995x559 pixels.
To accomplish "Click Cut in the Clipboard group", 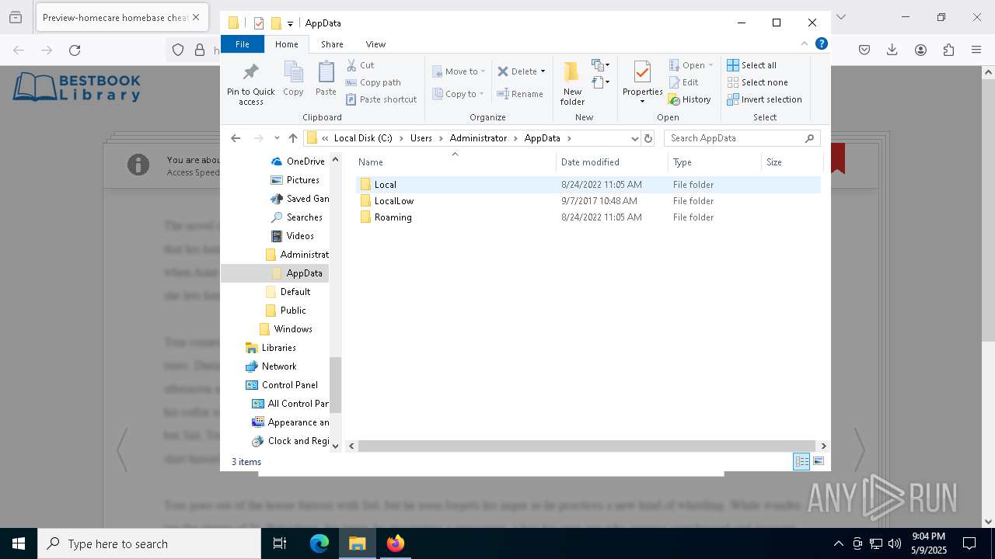I will point(360,65).
